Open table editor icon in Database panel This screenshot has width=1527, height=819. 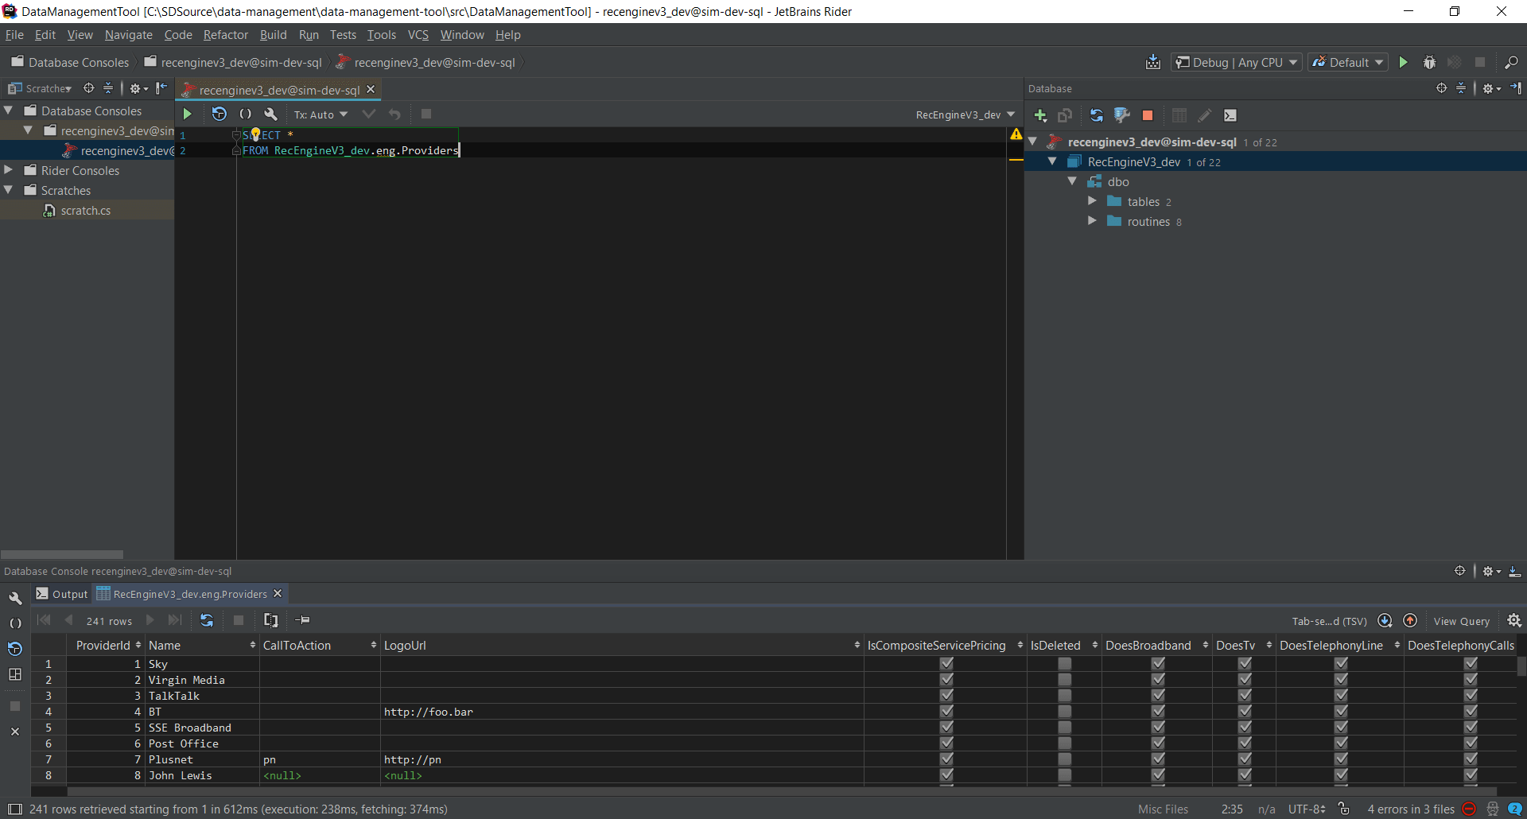coord(1179,116)
